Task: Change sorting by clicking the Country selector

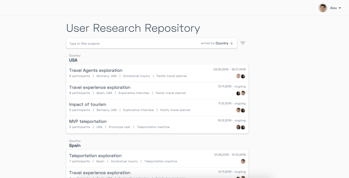Action: click(x=222, y=43)
